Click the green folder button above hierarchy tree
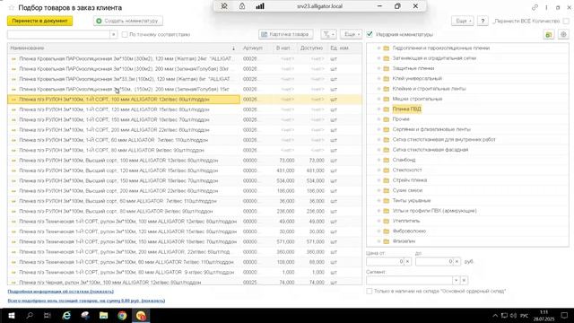 click(x=548, y=34)
